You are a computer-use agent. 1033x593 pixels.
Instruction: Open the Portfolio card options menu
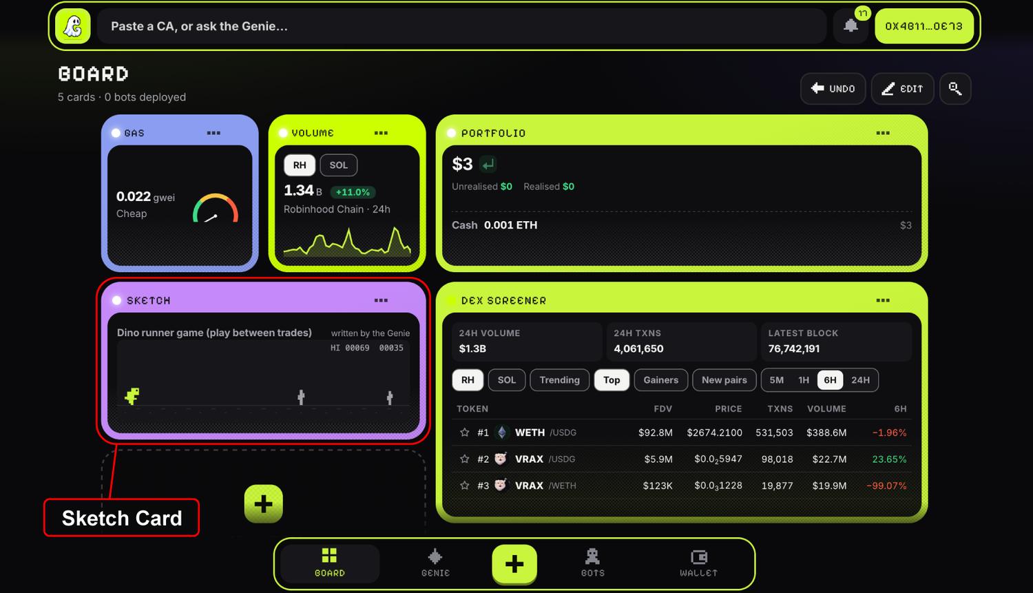(x=883, y=133)
